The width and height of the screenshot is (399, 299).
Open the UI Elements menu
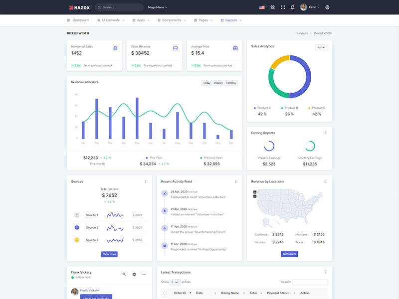coord(111,20)
